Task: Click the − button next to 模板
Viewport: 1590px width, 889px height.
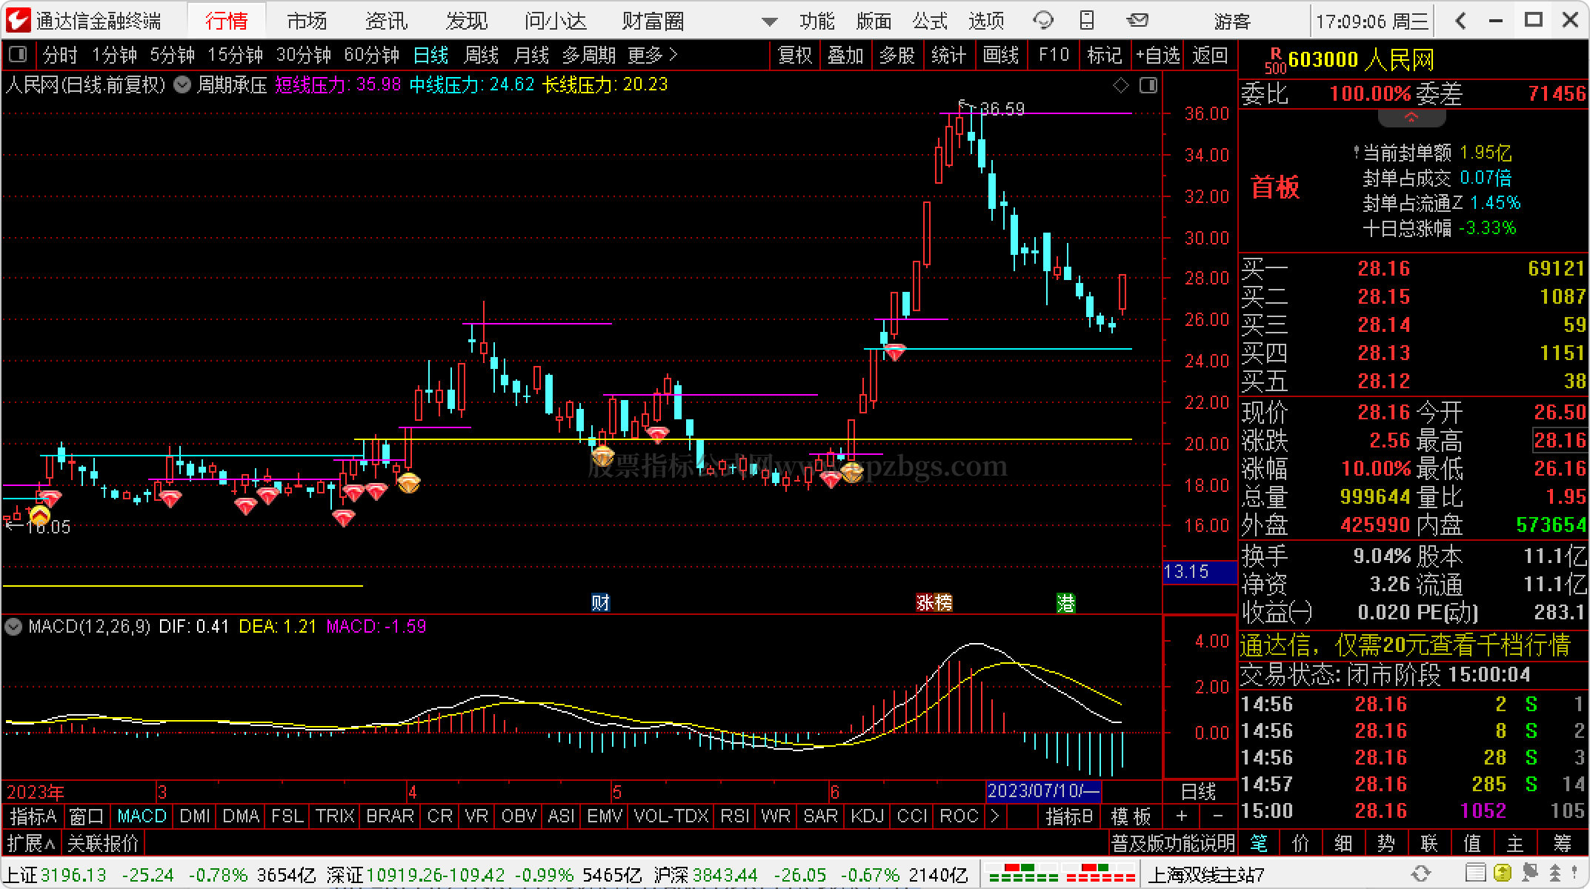Action: pos(1217,816)
